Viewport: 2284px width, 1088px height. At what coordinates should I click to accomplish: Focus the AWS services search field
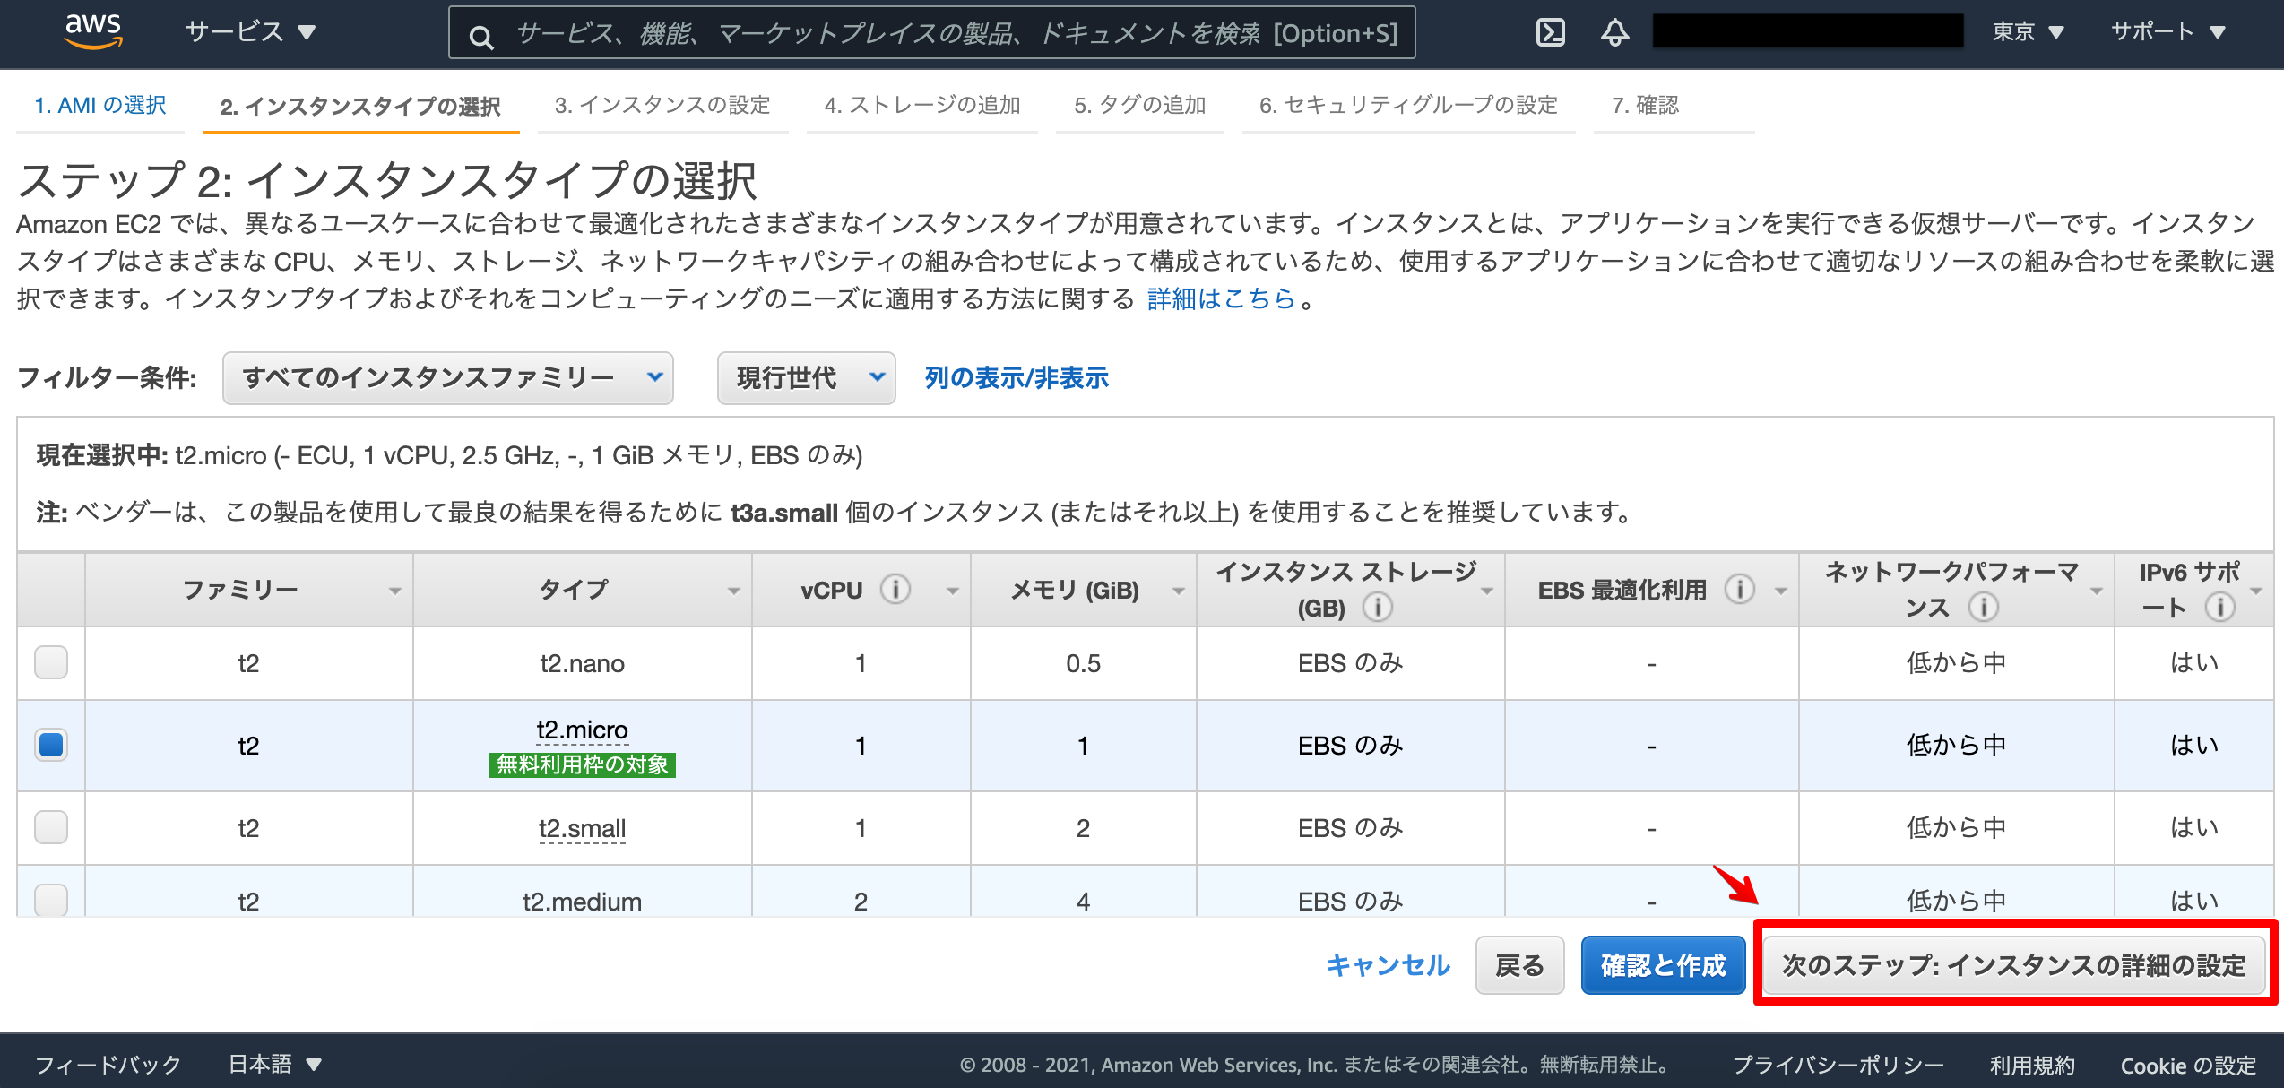point(932,33)
